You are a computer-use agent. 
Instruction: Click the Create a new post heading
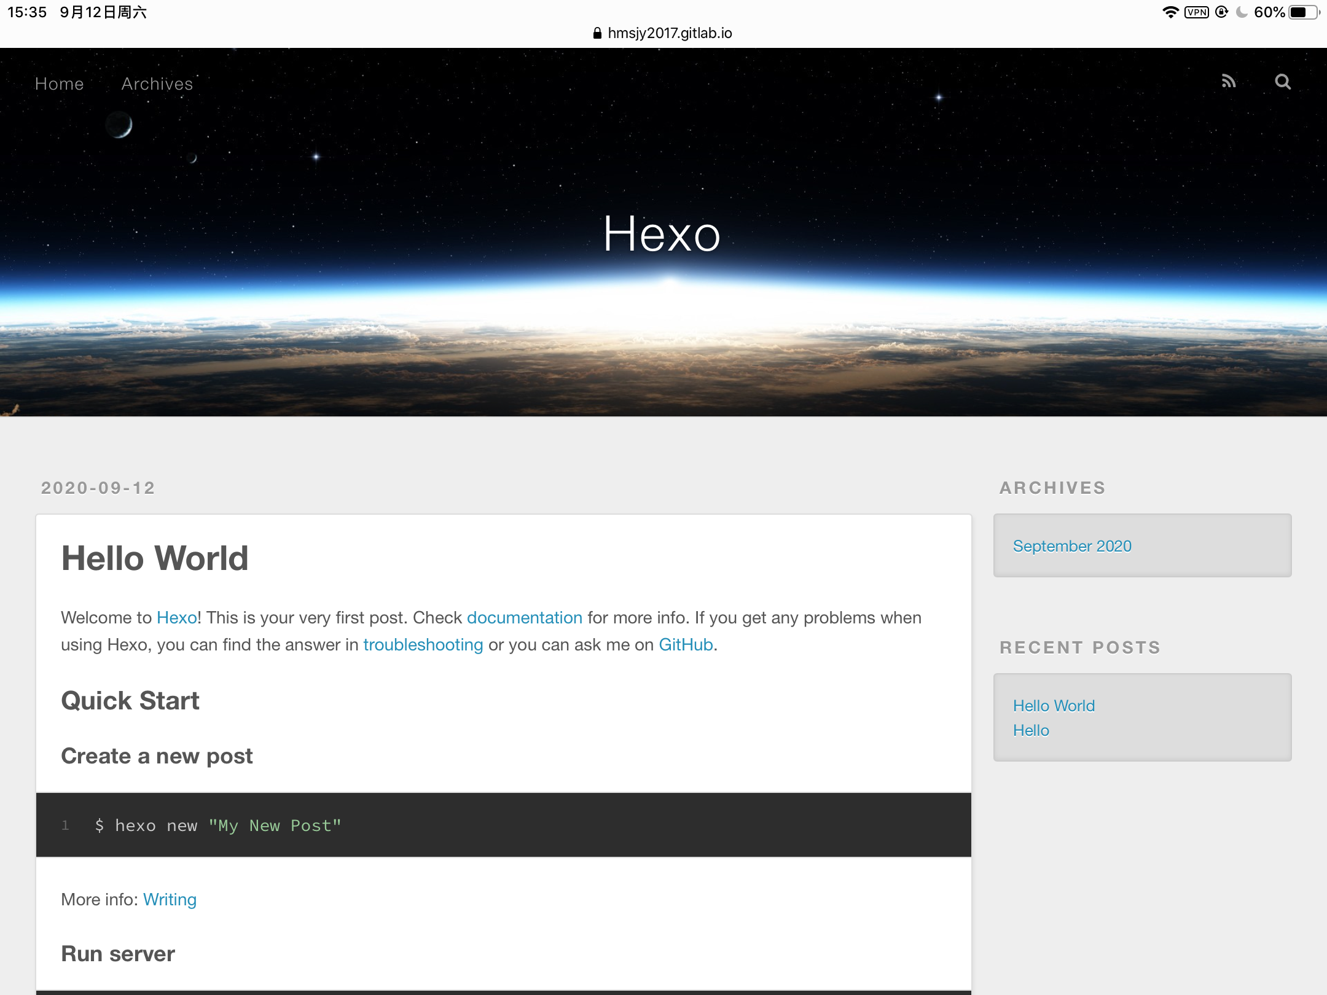pos(157,756)
